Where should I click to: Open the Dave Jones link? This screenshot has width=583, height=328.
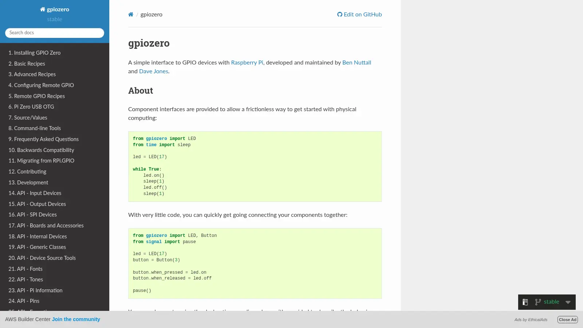(x=154, y=71)
